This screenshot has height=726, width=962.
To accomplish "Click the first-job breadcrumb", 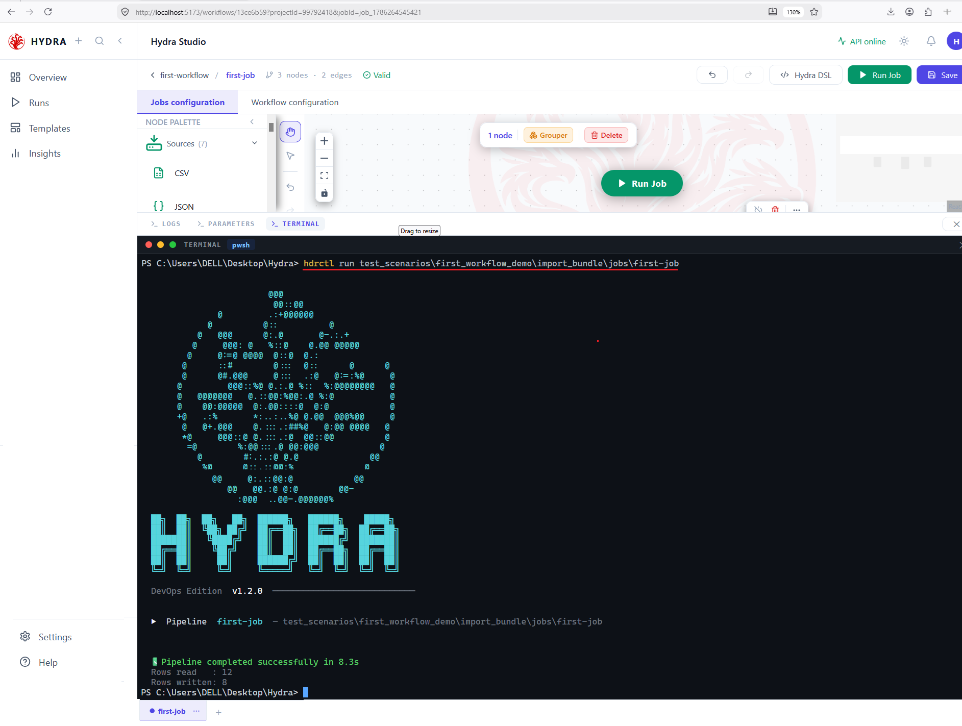I will click(240, 75).
